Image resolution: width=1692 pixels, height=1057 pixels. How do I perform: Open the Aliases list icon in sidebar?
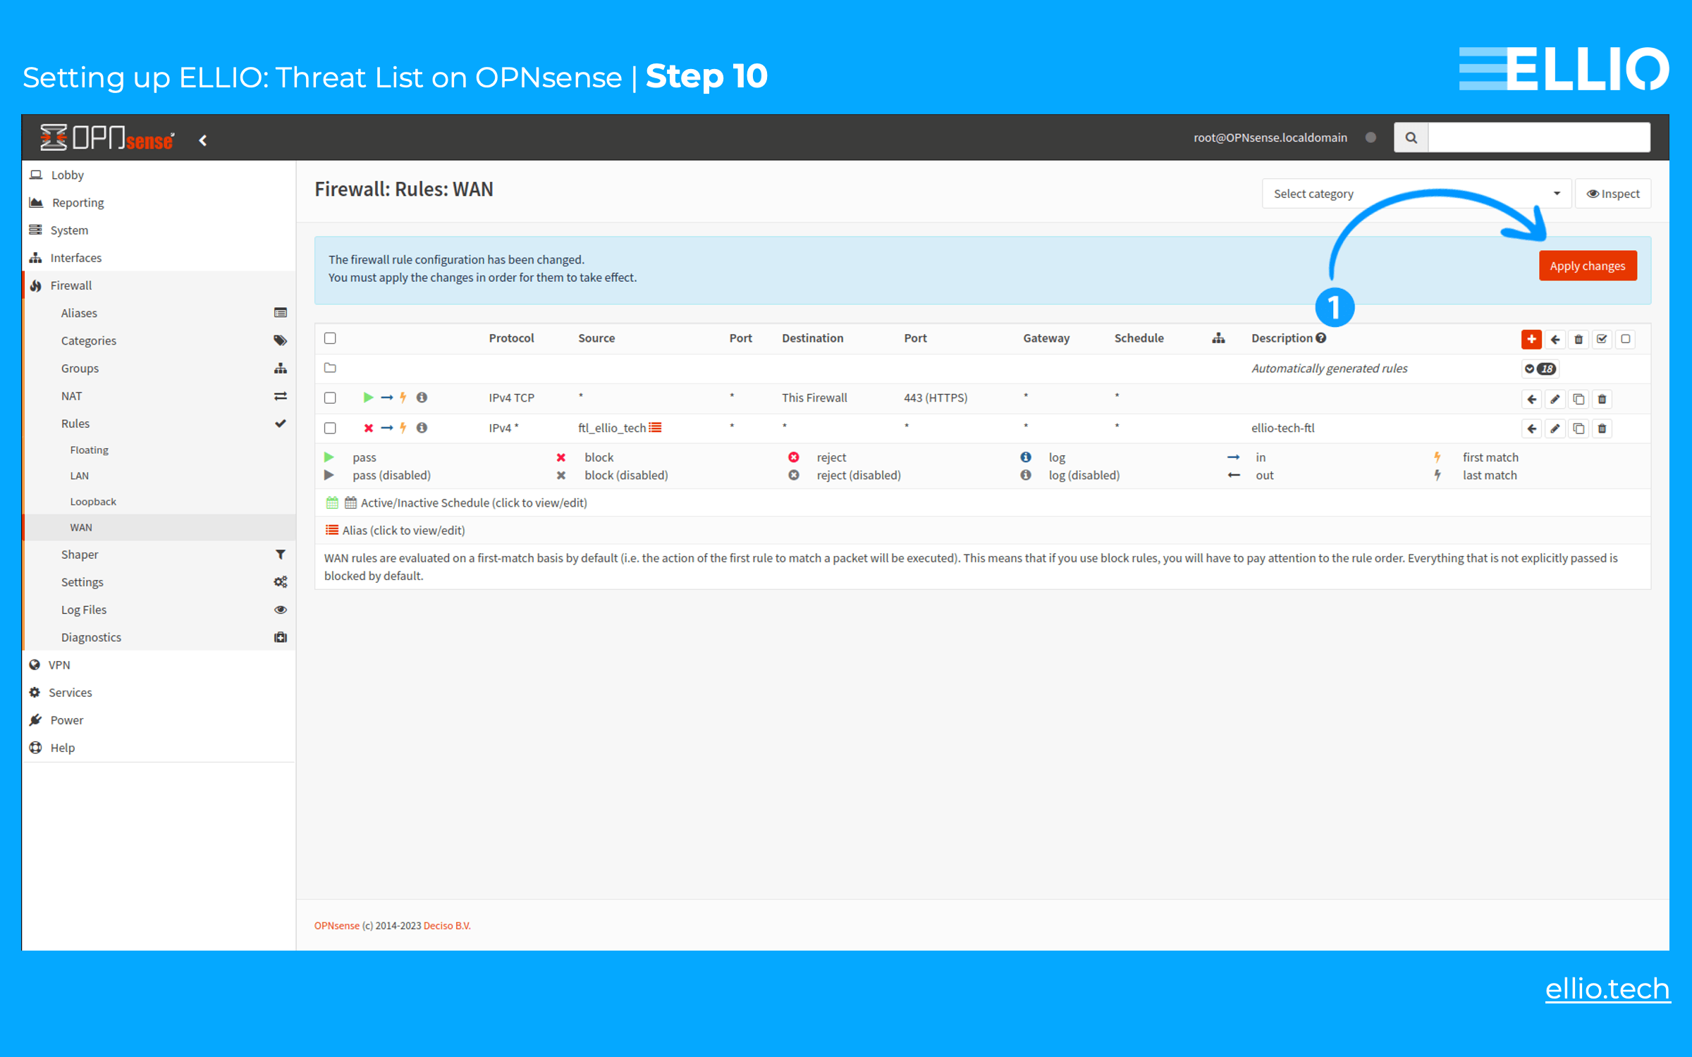280,313
